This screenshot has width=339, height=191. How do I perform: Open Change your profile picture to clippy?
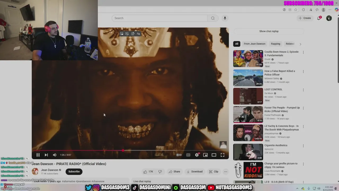(x=281, y=165)
